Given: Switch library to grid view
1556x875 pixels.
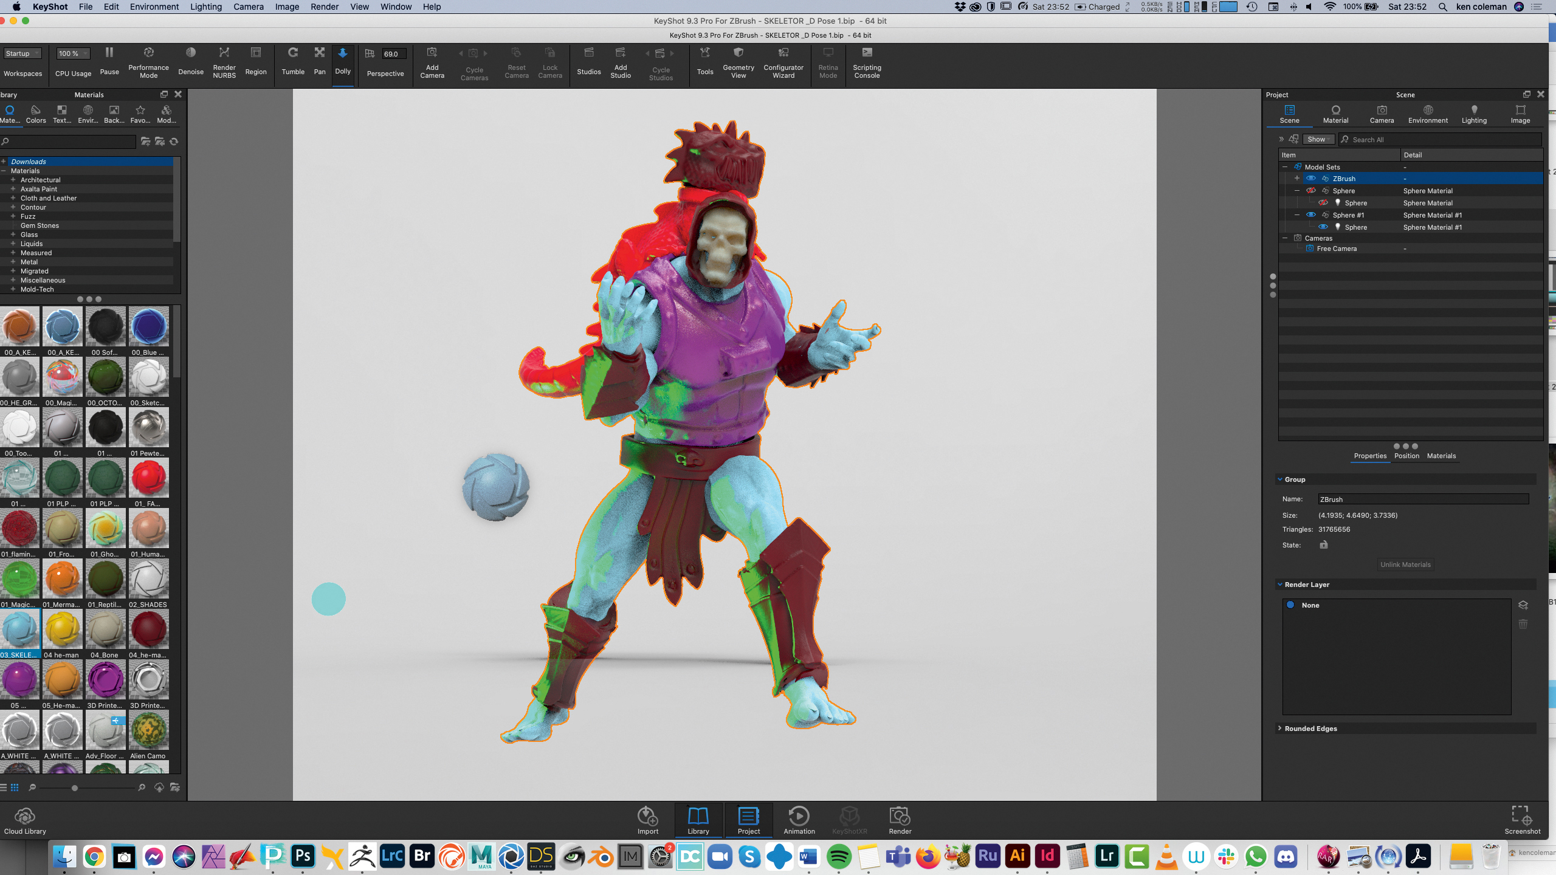Looking at the screenshot, I should tap(15, 787).
